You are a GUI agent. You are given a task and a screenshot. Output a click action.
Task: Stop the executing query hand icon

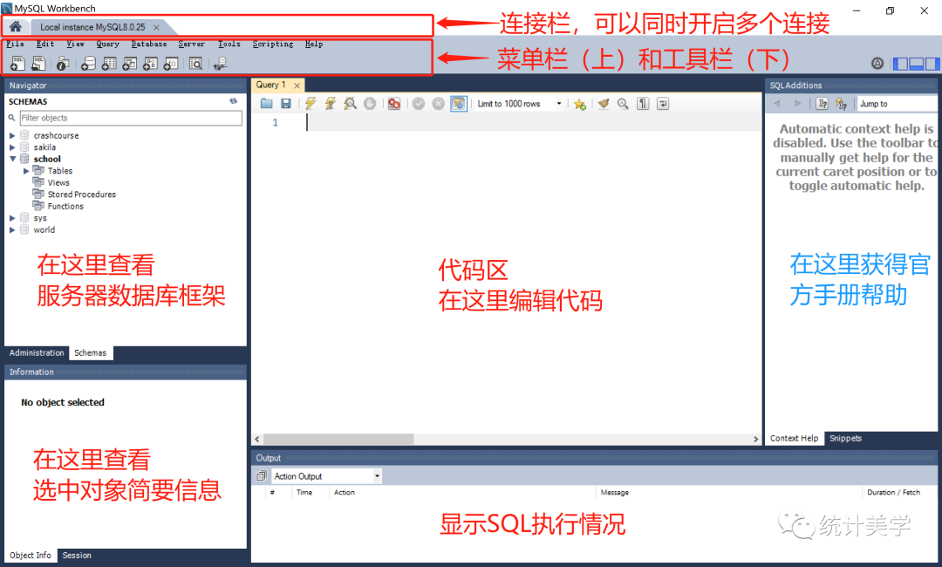point(370,104)
